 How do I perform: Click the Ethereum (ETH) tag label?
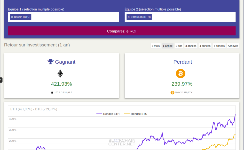click(x=141, y=17)
